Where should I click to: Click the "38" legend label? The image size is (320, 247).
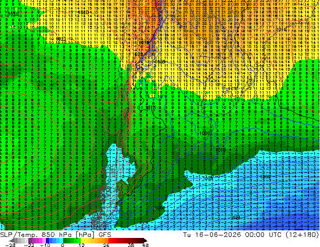click(x=131, y=245)
